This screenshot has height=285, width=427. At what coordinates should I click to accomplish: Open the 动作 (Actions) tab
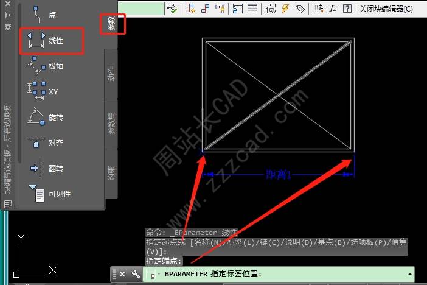[x=111, y=73]
